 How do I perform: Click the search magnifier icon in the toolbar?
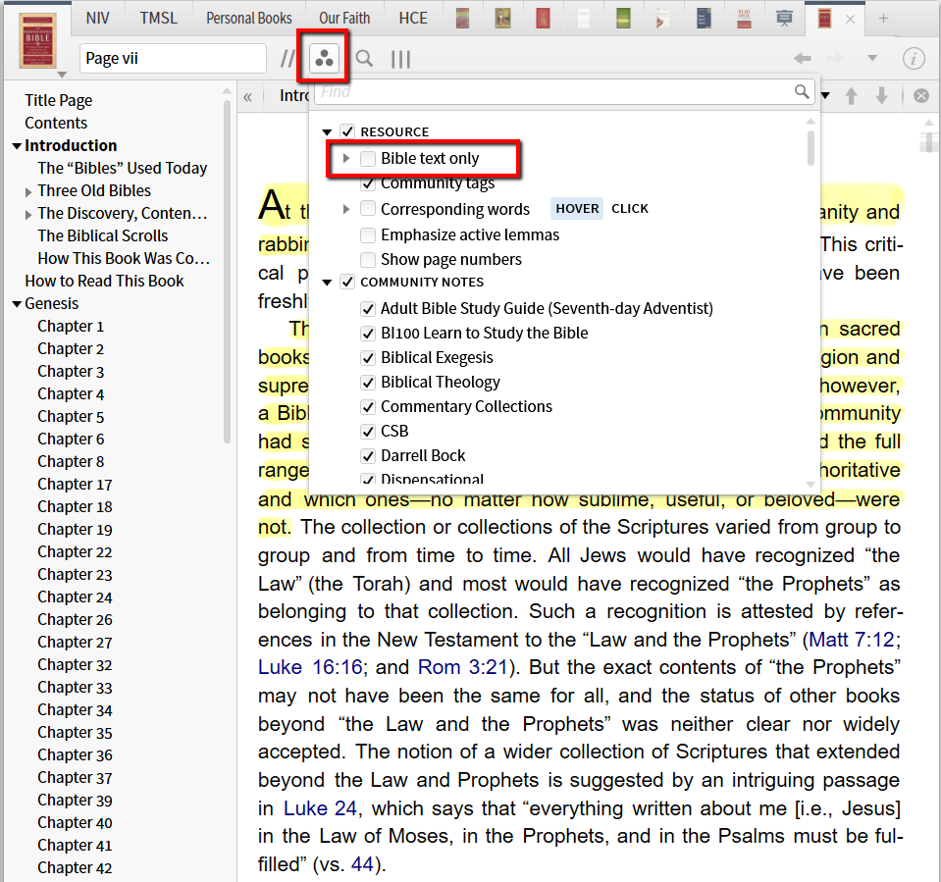point(364,59)
